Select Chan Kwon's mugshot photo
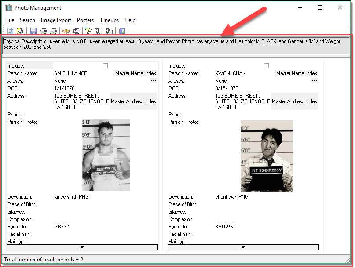Image resolution: width=355 pixels, height=268 pixels. pyautogui.click(x=267, y=156)
